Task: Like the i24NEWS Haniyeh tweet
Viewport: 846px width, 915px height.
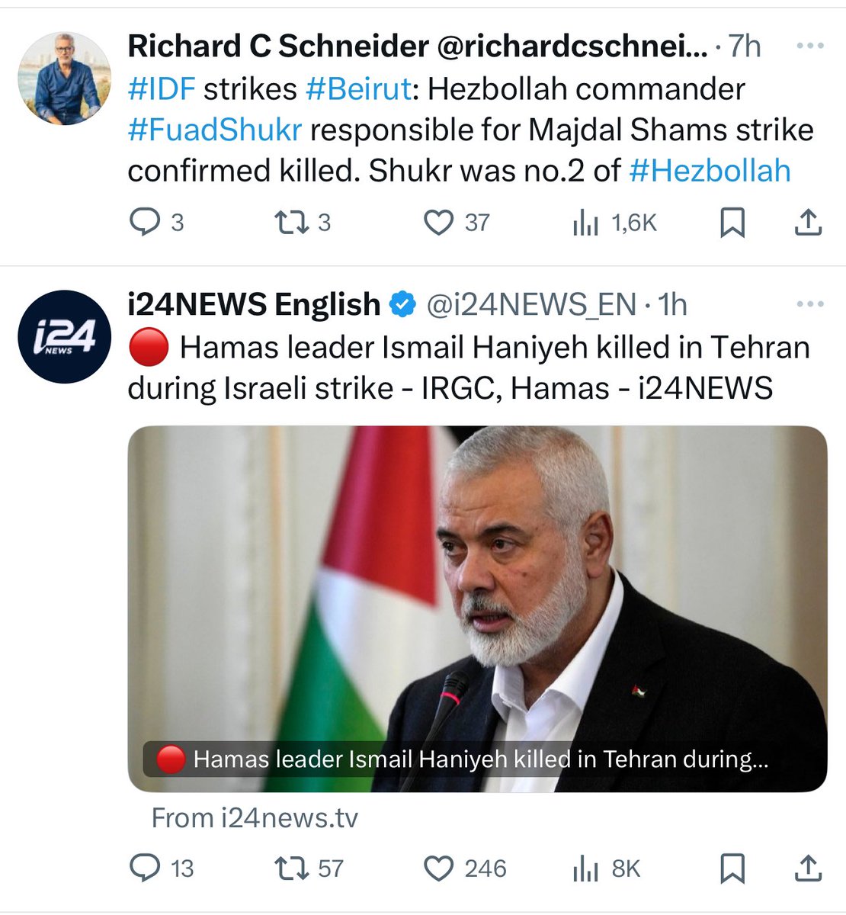Action: click(464, 868)
